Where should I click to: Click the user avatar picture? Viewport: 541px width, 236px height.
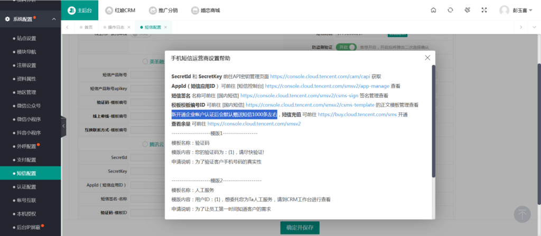pos(504,11)
